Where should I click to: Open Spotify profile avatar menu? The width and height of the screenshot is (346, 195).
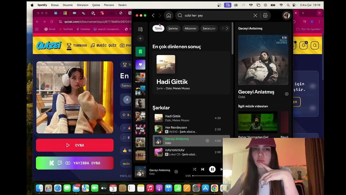287,15
